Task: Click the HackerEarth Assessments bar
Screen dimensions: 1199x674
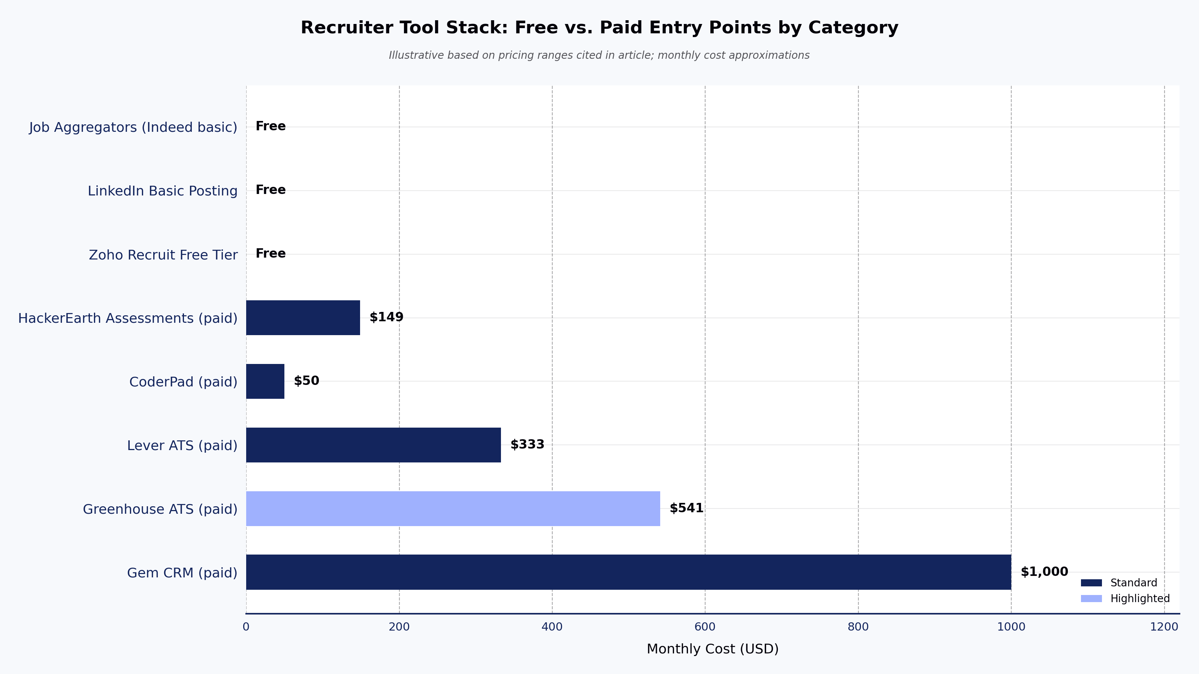Action: (303, 318)
